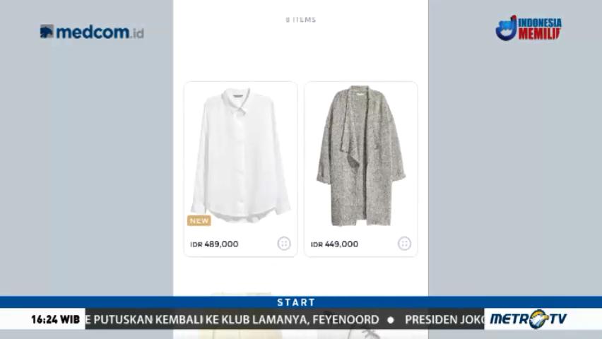Open the partially visible cream item below the shirt

click(x=240, y=294)
